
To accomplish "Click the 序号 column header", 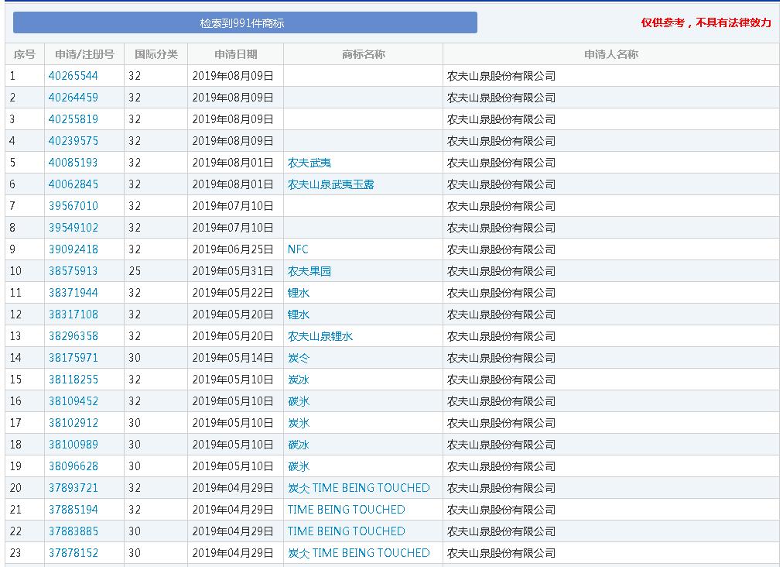I will (x=25, y=54).
